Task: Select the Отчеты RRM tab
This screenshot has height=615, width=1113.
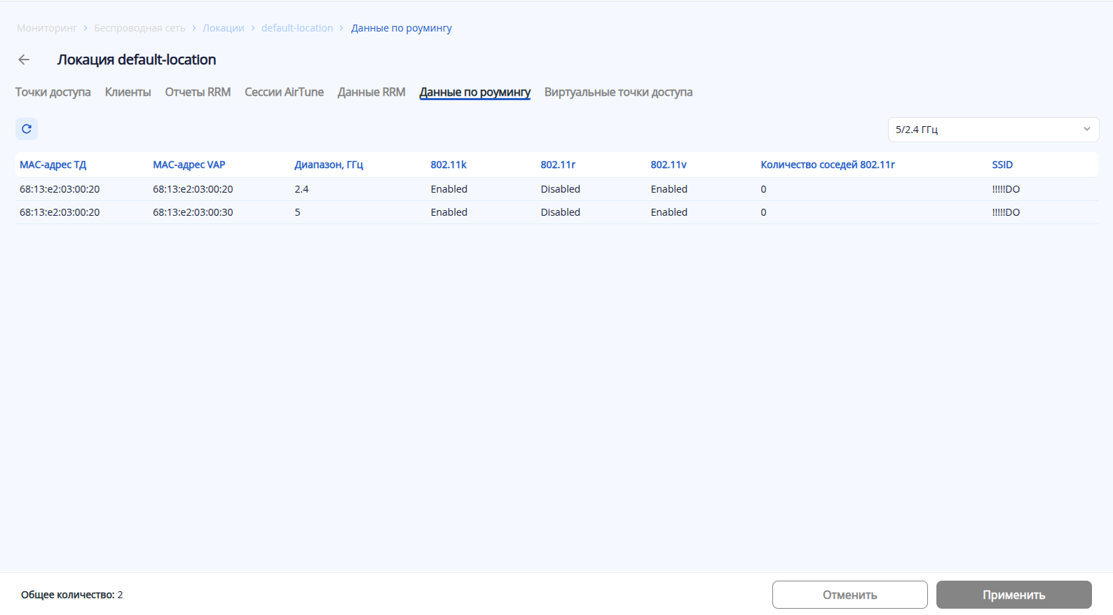Action: [x=198, y=92]
